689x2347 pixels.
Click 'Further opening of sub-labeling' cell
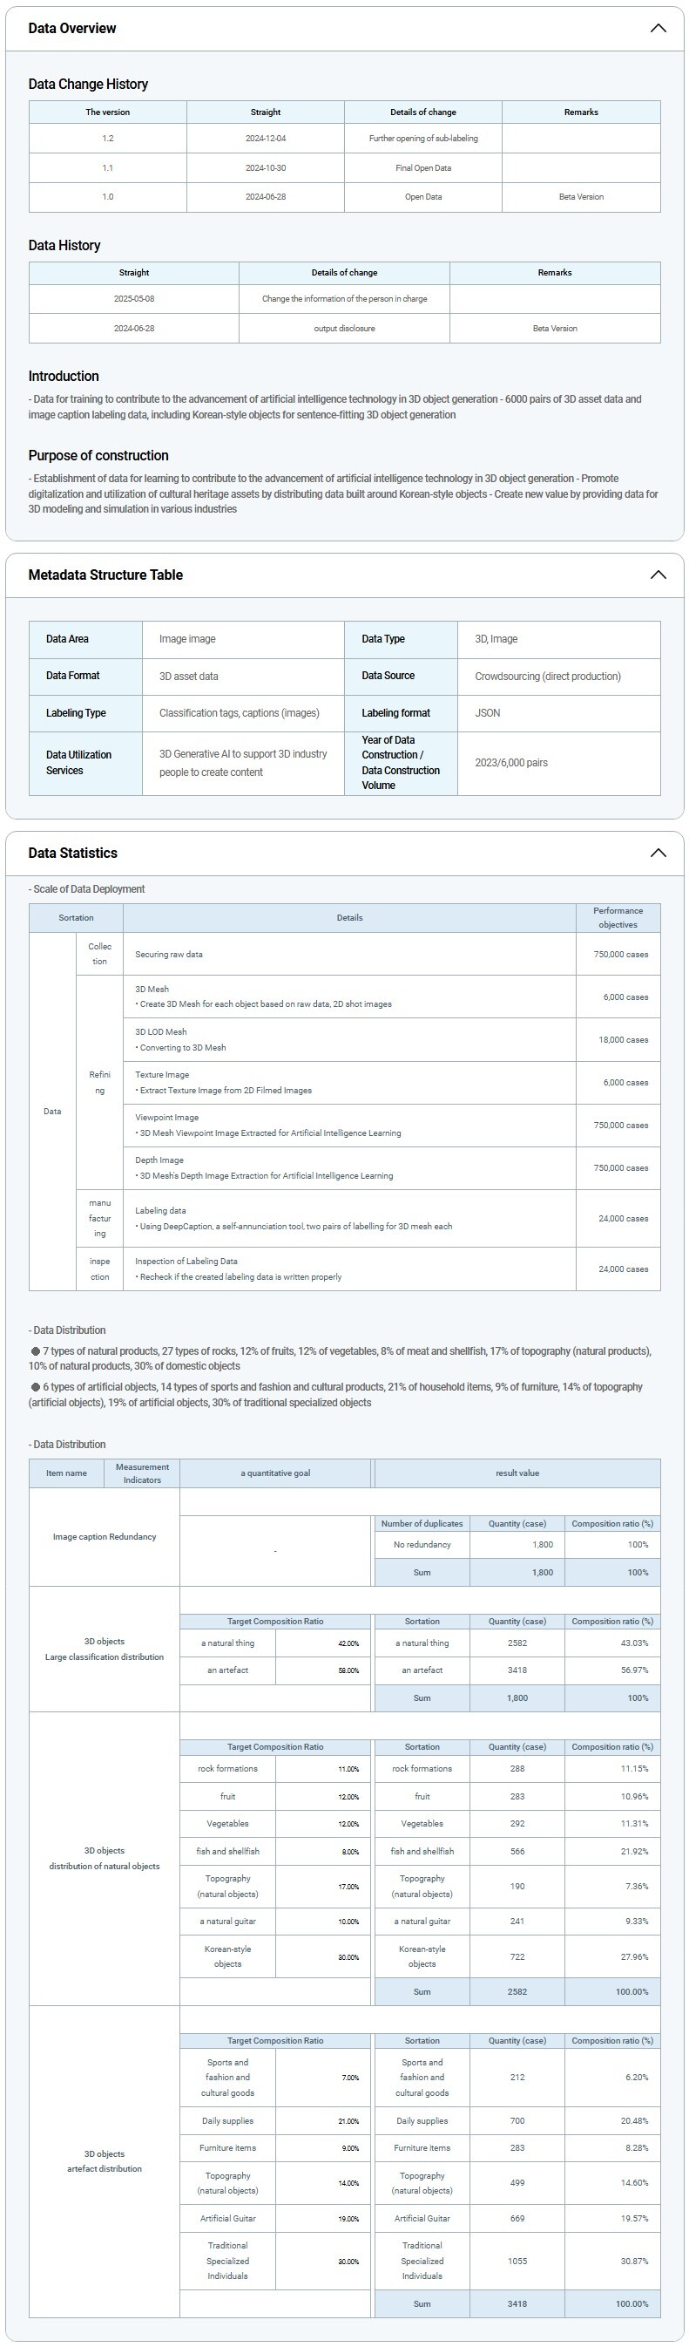(x=422, y=139)
